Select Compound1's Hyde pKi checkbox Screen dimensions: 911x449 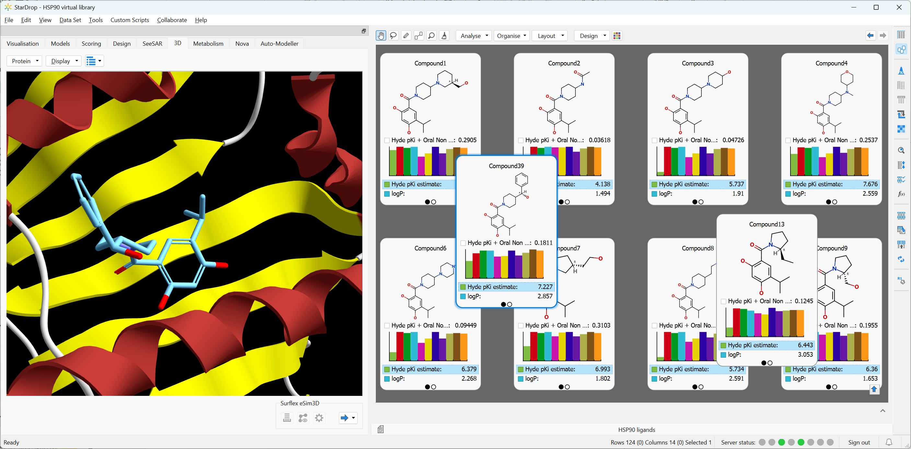pyautogui.click(x=387, y=140)
